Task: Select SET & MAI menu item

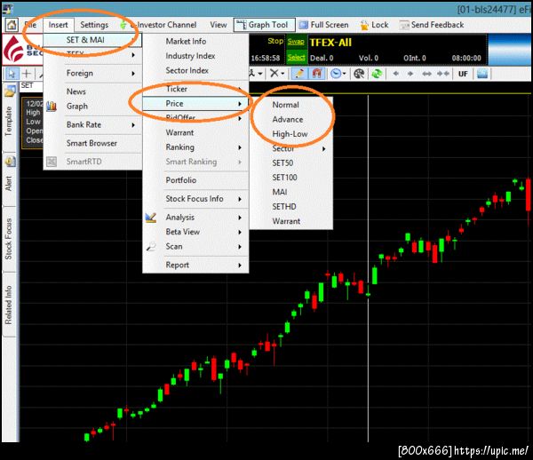Action: click(92, 40)
